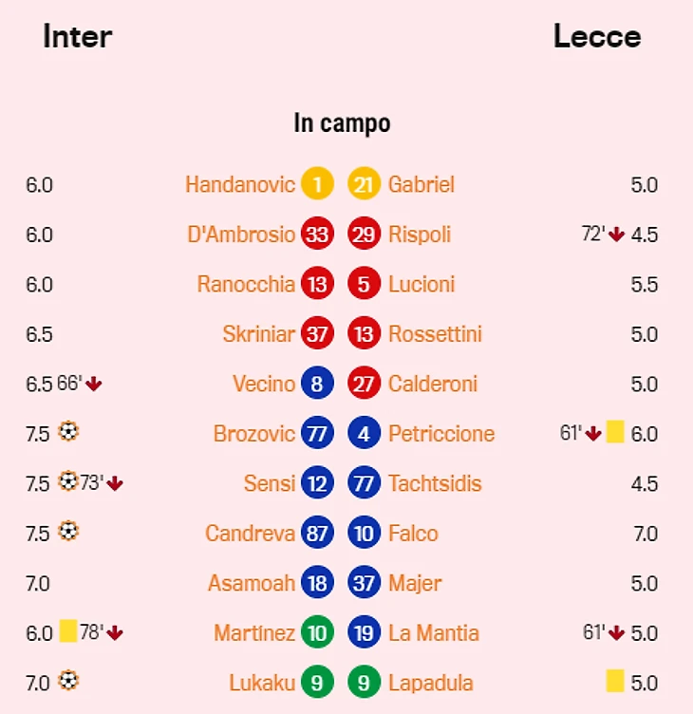Select the D'Ambrosio player name
The image size is (693, 714).
(x=240, y=235)
